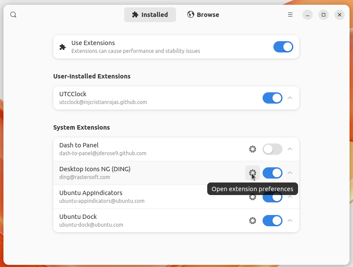Close the Extensions window
This screenshot has height=267, width=353.
tap(340, 15)
